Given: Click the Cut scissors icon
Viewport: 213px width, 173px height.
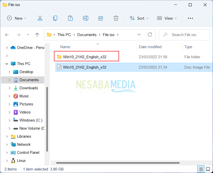Looking at the screenshot, I should click(40, 18).
